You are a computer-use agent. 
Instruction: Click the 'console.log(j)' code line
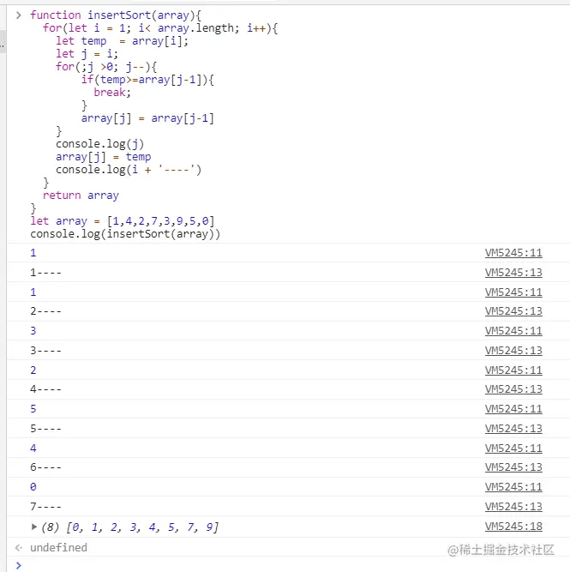(x=99, y=144)
